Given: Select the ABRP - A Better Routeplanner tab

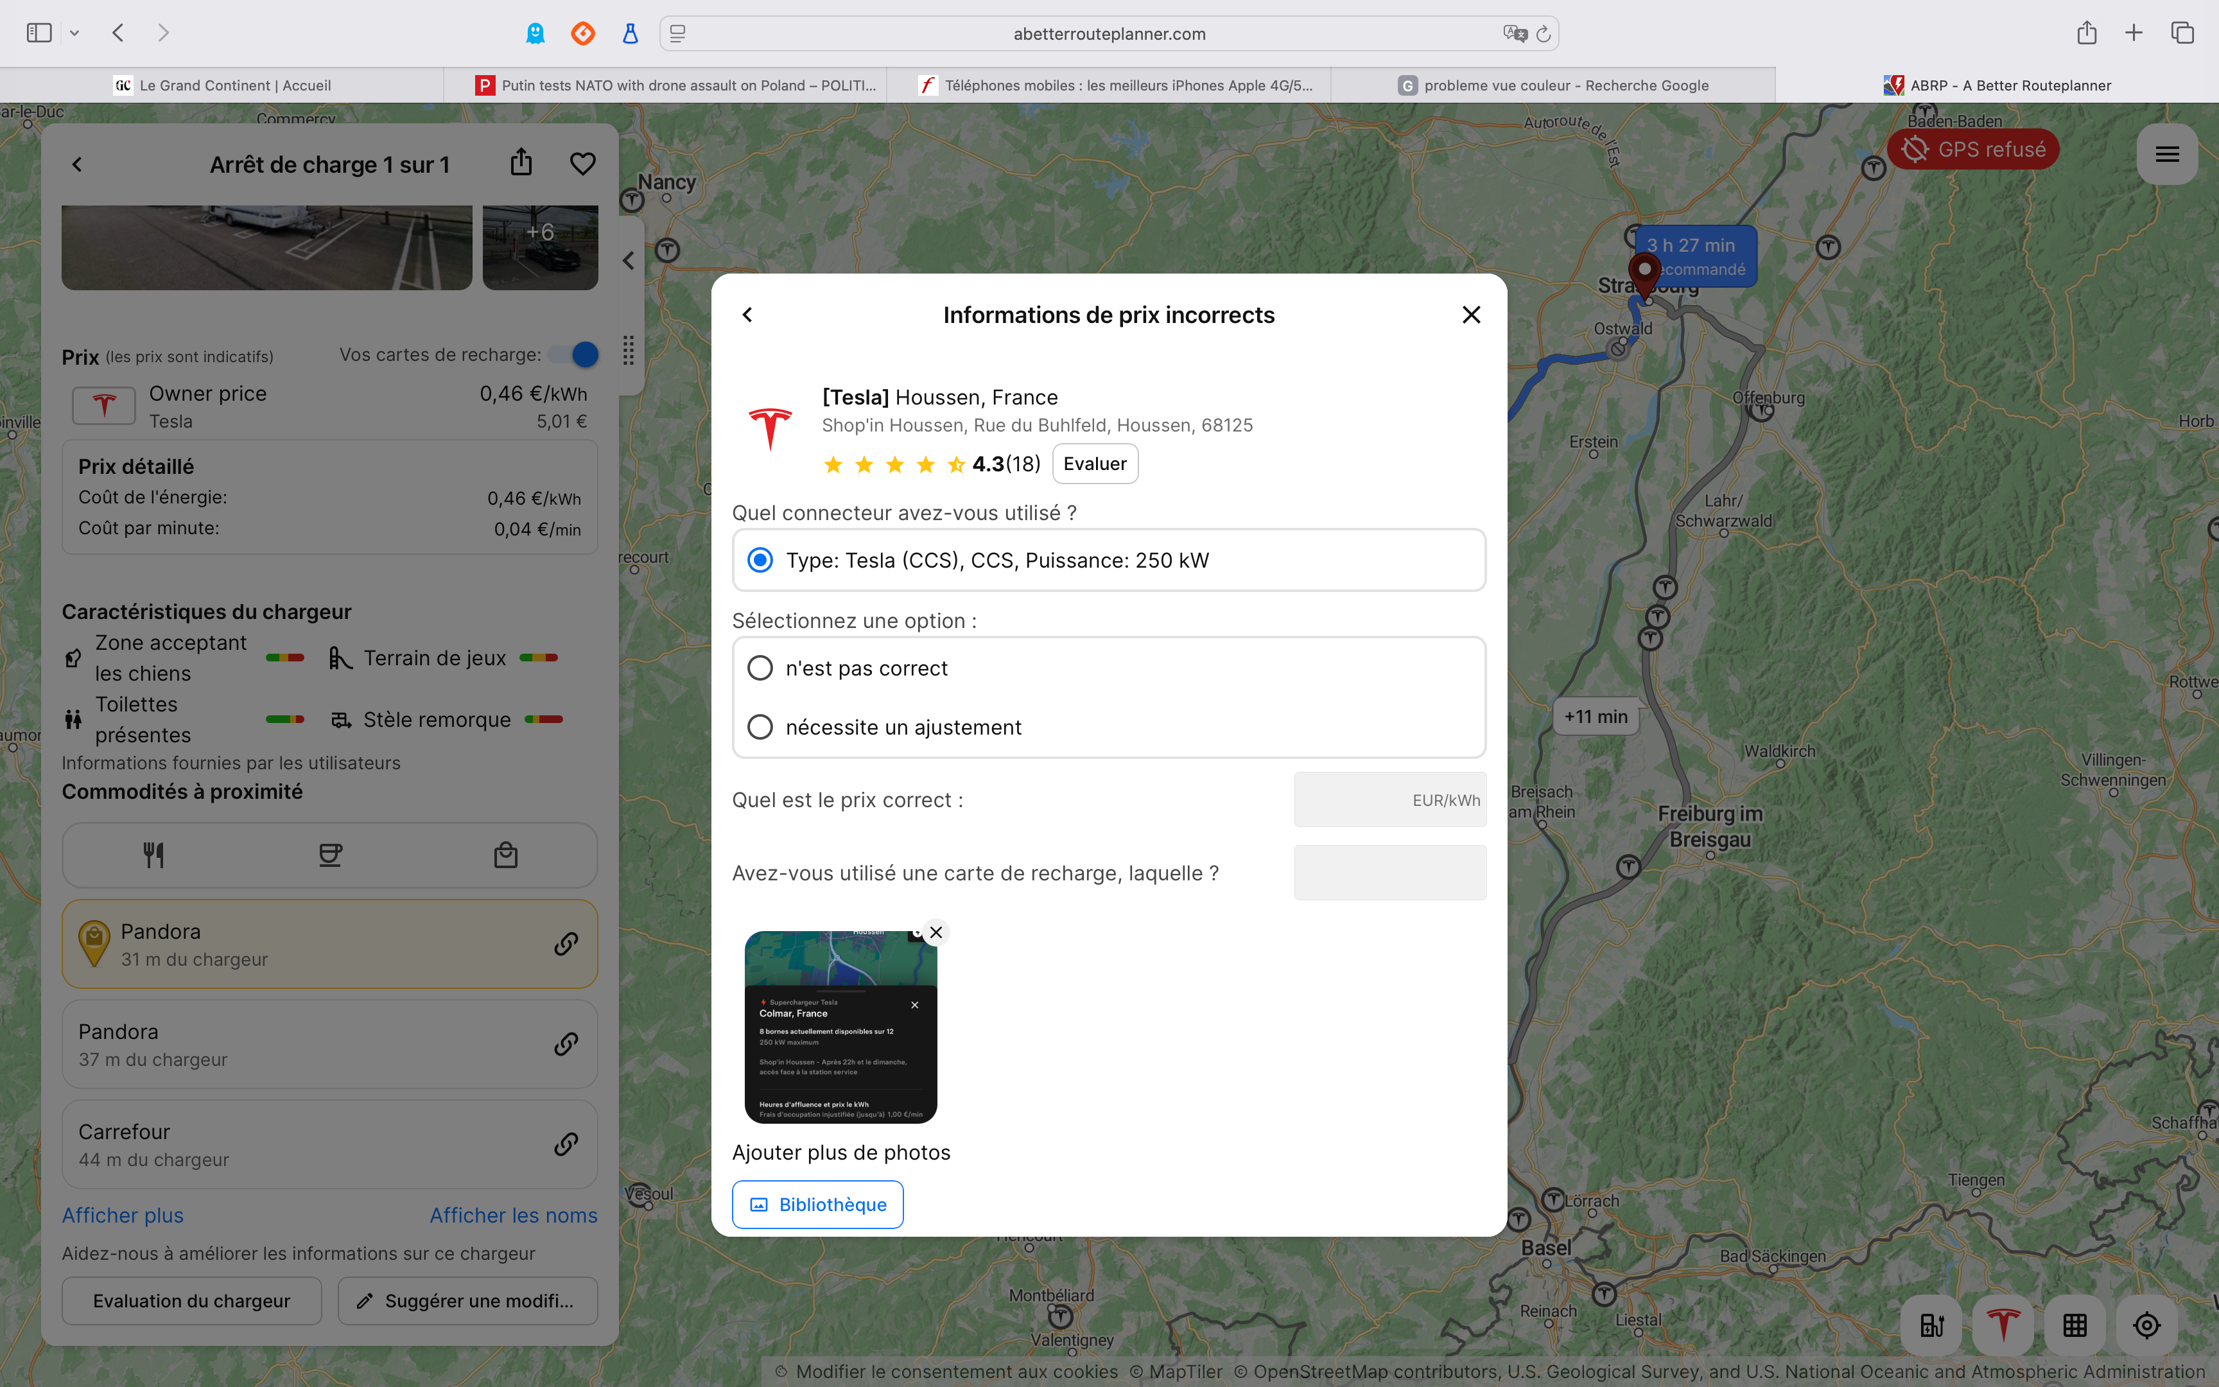Looking at the screenshot, I should (x=1997, y=85).
